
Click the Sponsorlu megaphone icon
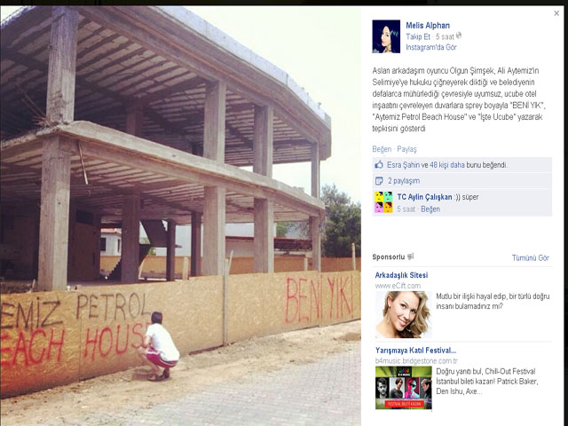[x=410, y=256]
